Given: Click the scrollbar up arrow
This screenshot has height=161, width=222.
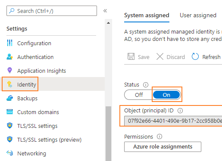Looking at the screenshot, I should point(109,23).
